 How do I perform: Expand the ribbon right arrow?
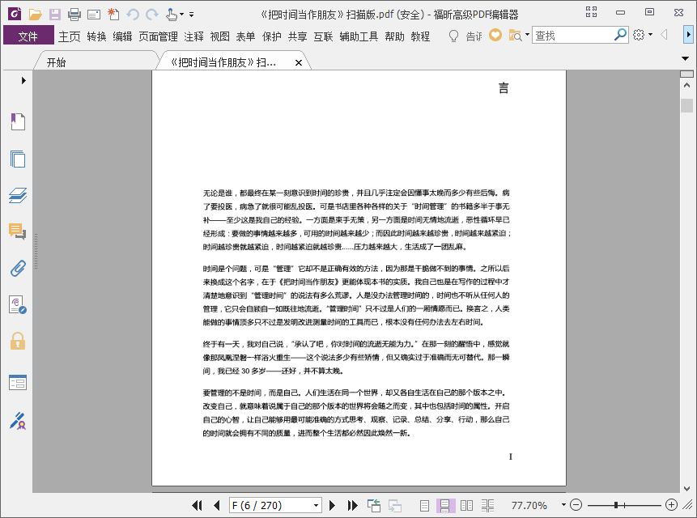pyautogui.click(x=688, y=35)
